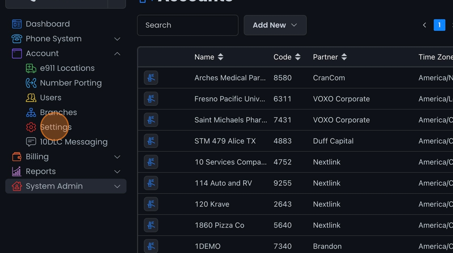This screenshot has height=253, width=453.
Task: Open the Arches Medical row action icon
Action: [x=151, y=78]
